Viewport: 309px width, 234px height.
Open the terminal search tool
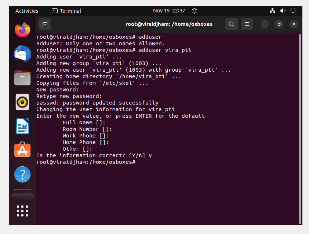click(231, 24)
